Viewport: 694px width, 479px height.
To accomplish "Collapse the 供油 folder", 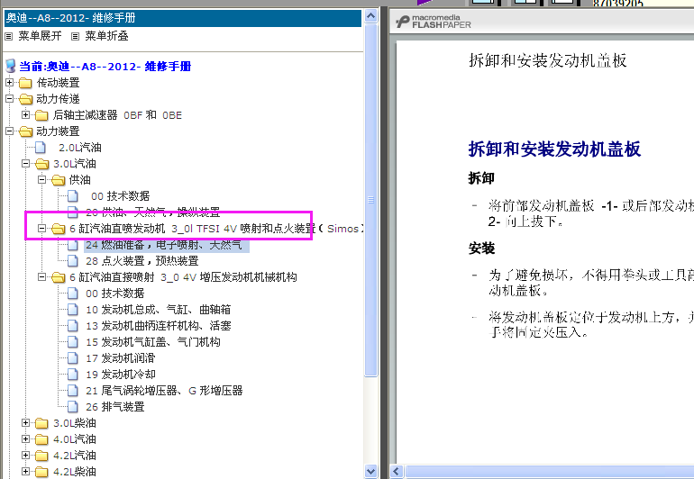I will click(x=42, y=179).
